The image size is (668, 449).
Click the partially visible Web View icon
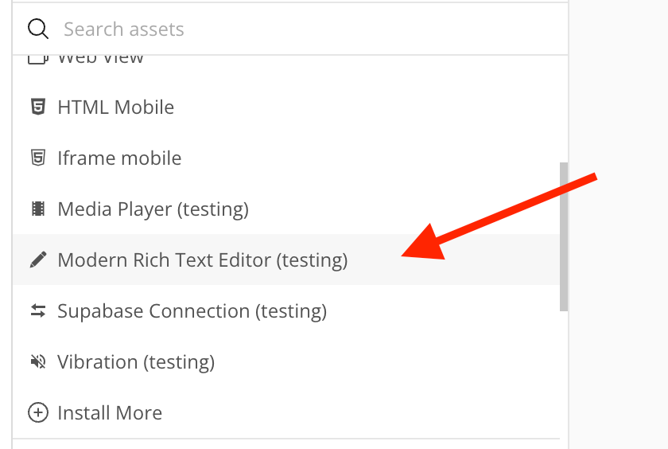(37, 58)
